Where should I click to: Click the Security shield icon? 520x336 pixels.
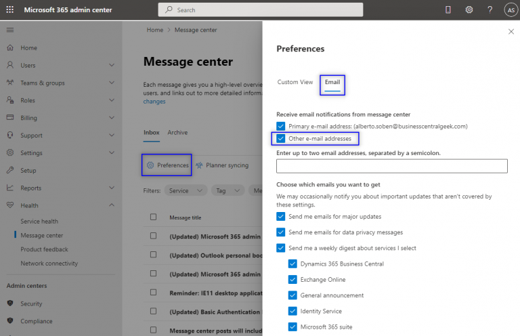10,303
